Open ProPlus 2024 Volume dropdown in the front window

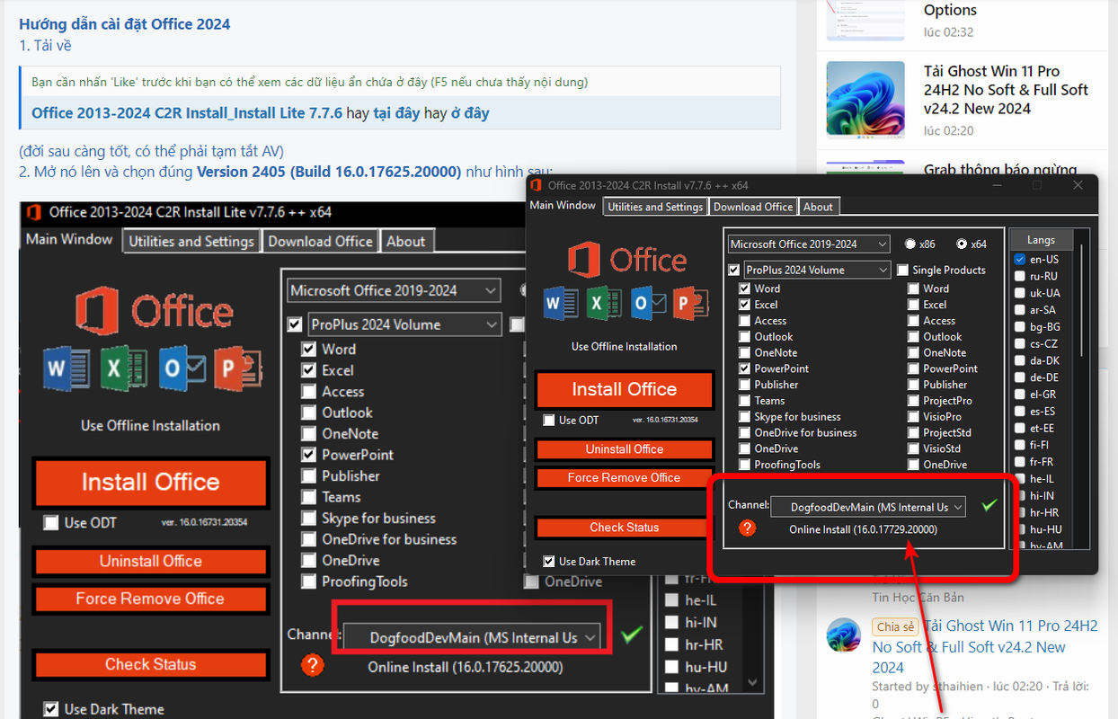pos(817,270)
